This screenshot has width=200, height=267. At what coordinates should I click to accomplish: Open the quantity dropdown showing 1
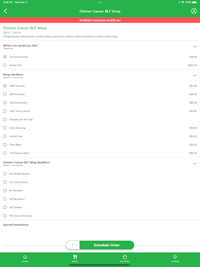(x=73, y=245)
